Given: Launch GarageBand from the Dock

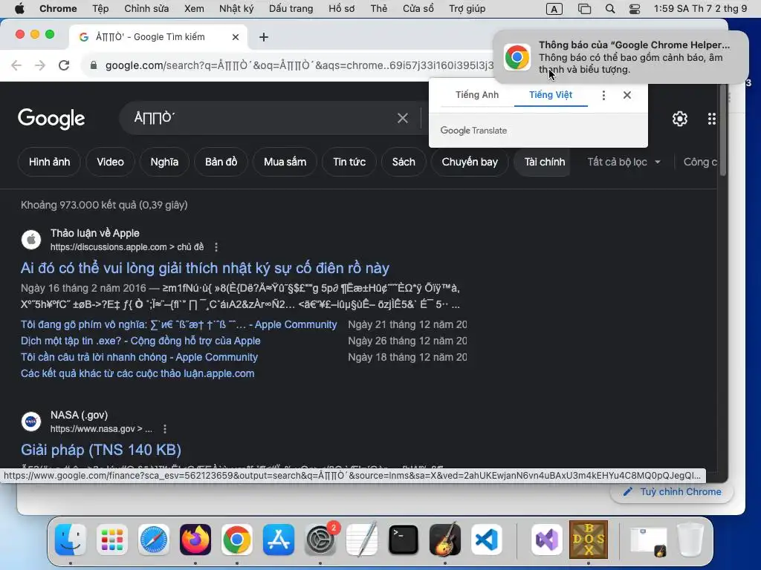Looking at the screenshot, I should pyautogui.click(x=445, y=540).
